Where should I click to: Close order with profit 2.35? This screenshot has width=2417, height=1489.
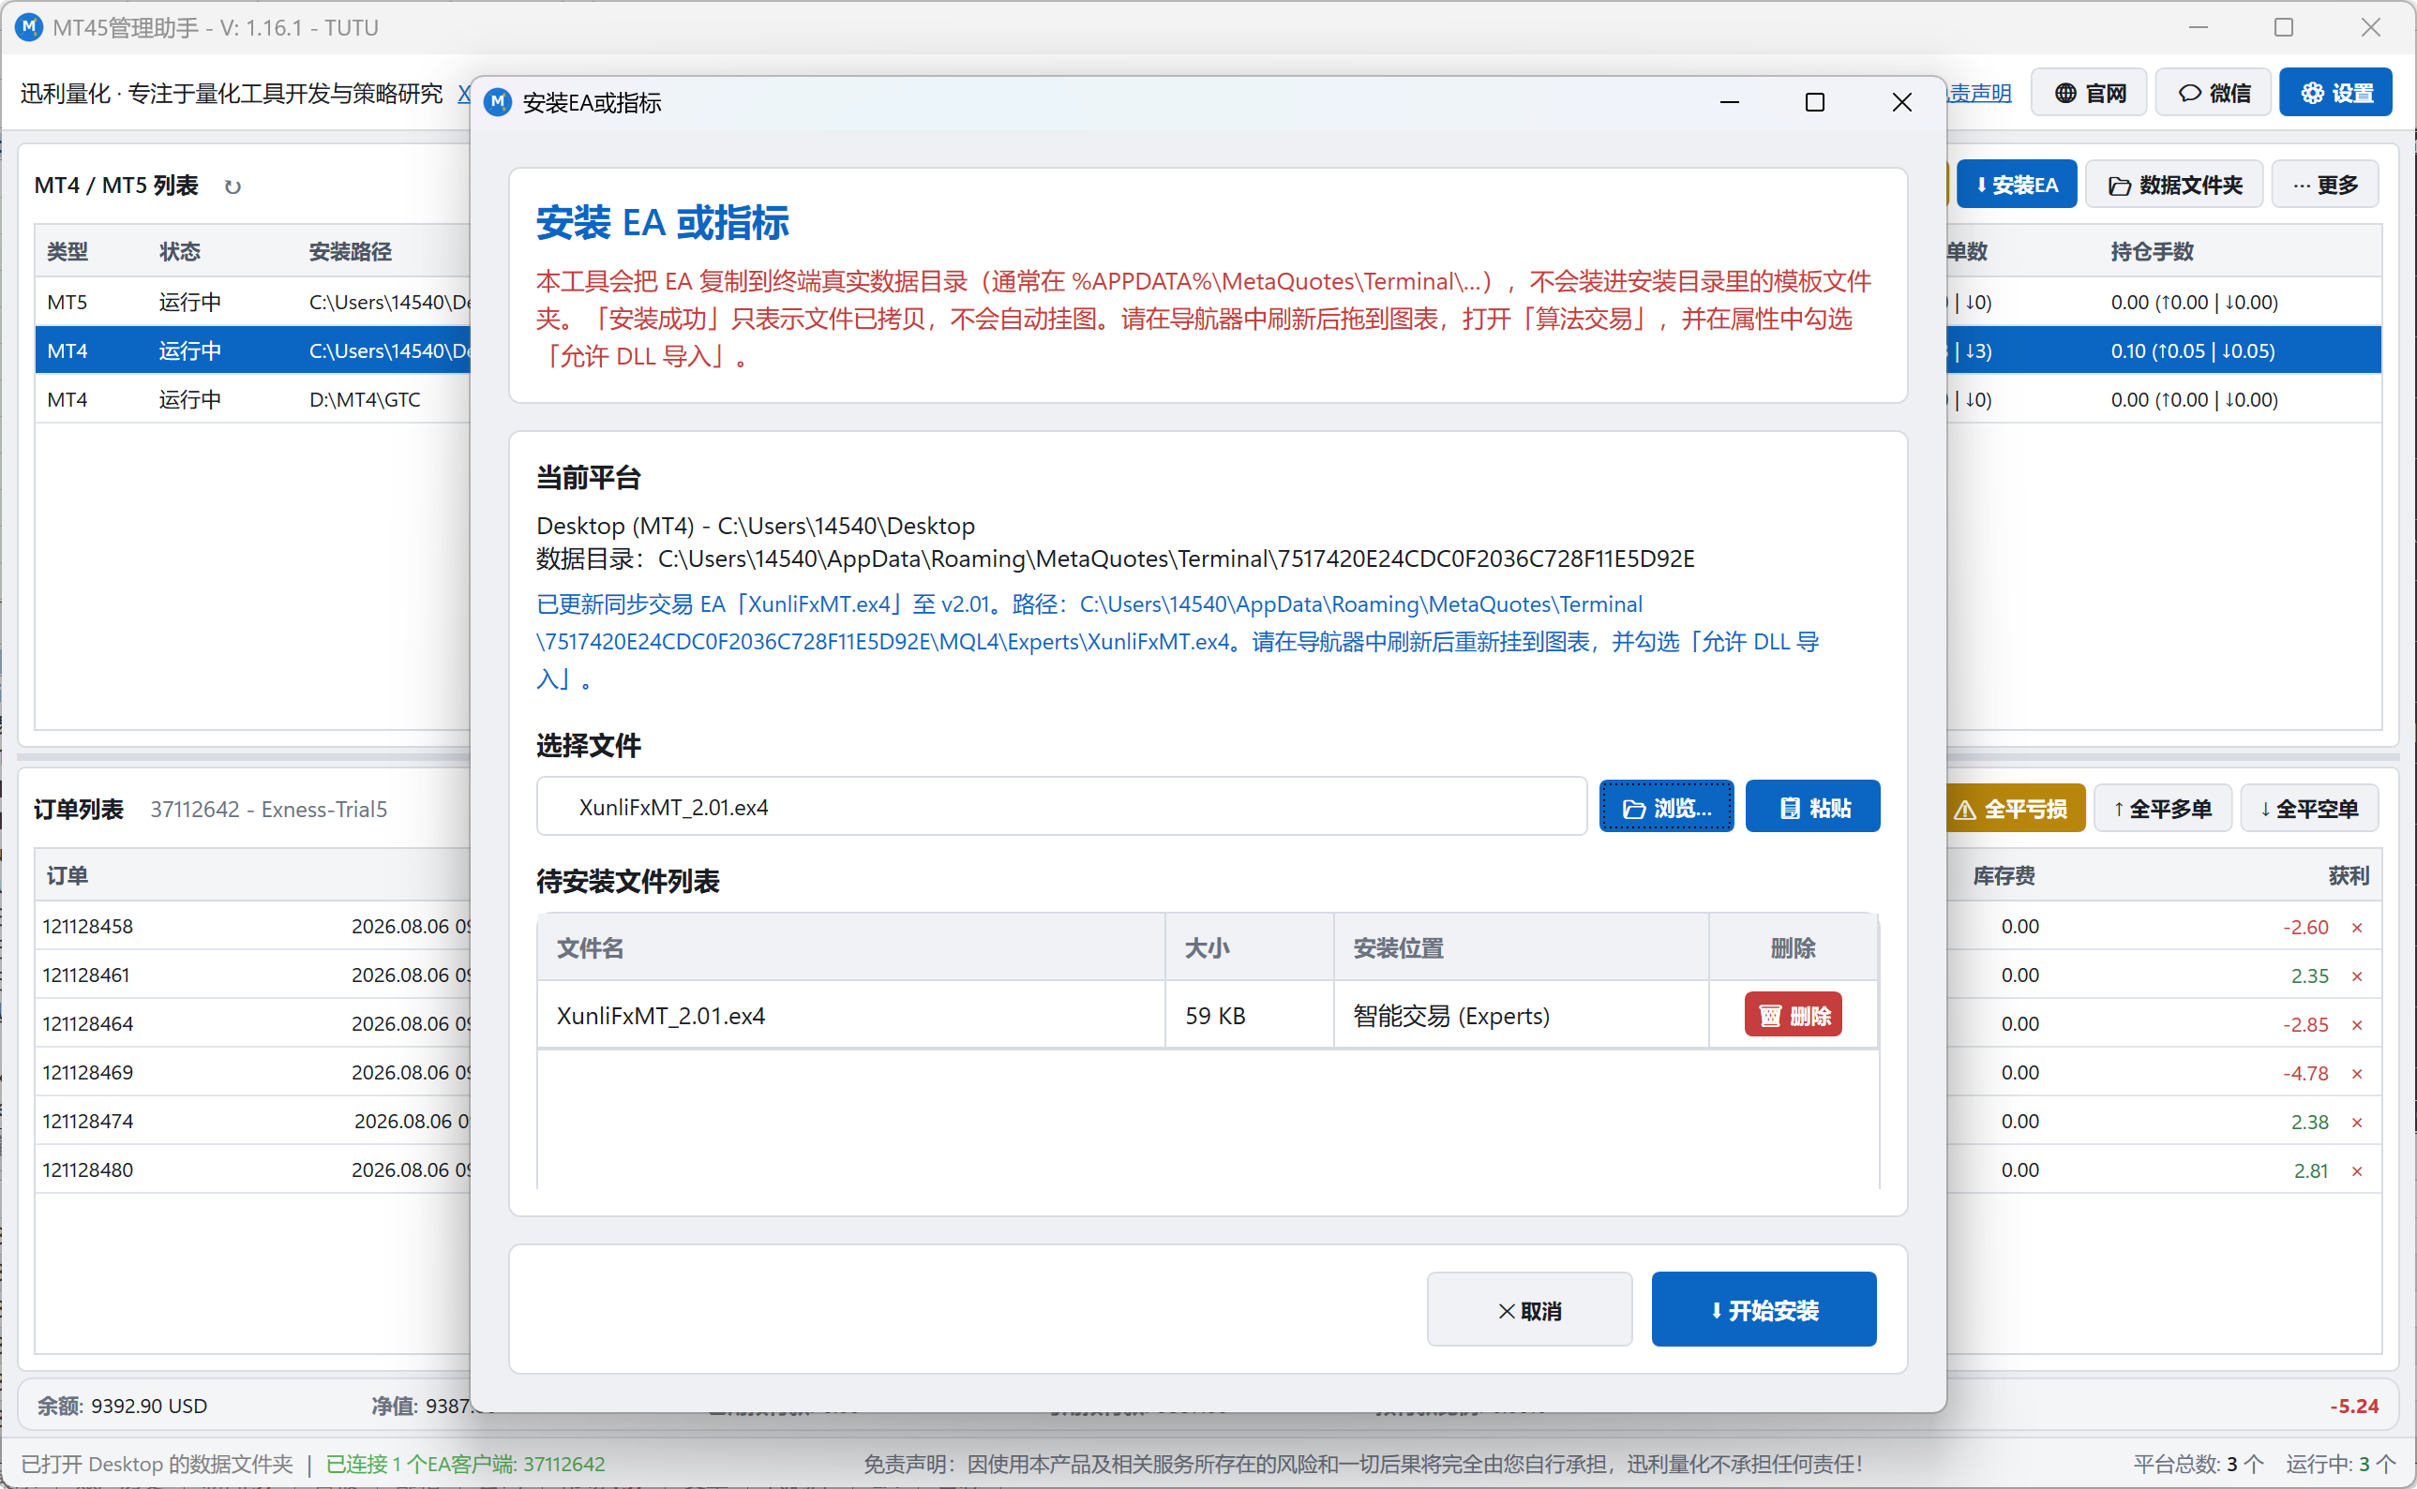(x=2357, y=975)
